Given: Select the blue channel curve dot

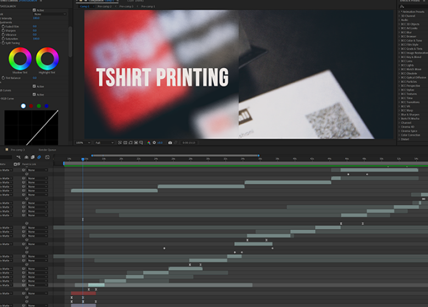Looking at the screenshot, I should 46,106.
